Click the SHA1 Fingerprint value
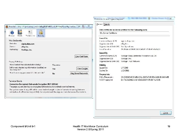This screenshot has height=136, width=181. tap(145, 77)
